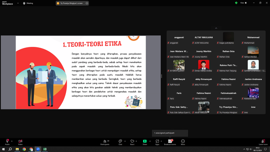The height and width of the screenshot is (152, 270).
Task: Click the shared slide Teori-Teori Etika
Action: (81, 72)
